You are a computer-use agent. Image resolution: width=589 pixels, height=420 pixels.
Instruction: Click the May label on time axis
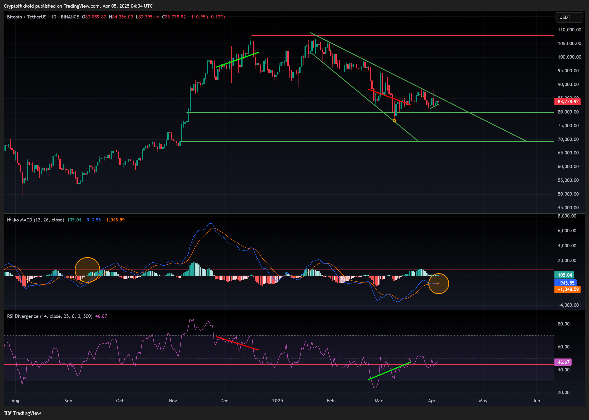pyautogui.click(x=483, y=401)
